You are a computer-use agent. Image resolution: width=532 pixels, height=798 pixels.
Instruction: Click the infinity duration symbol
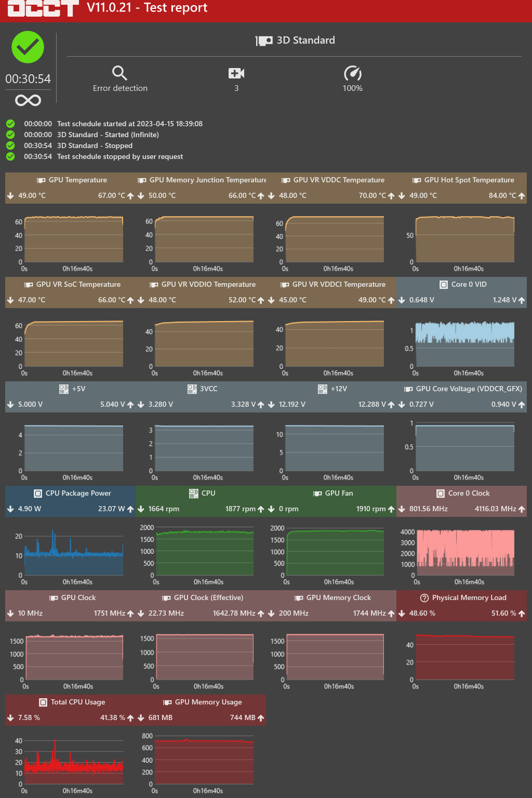tap(28, 100)
